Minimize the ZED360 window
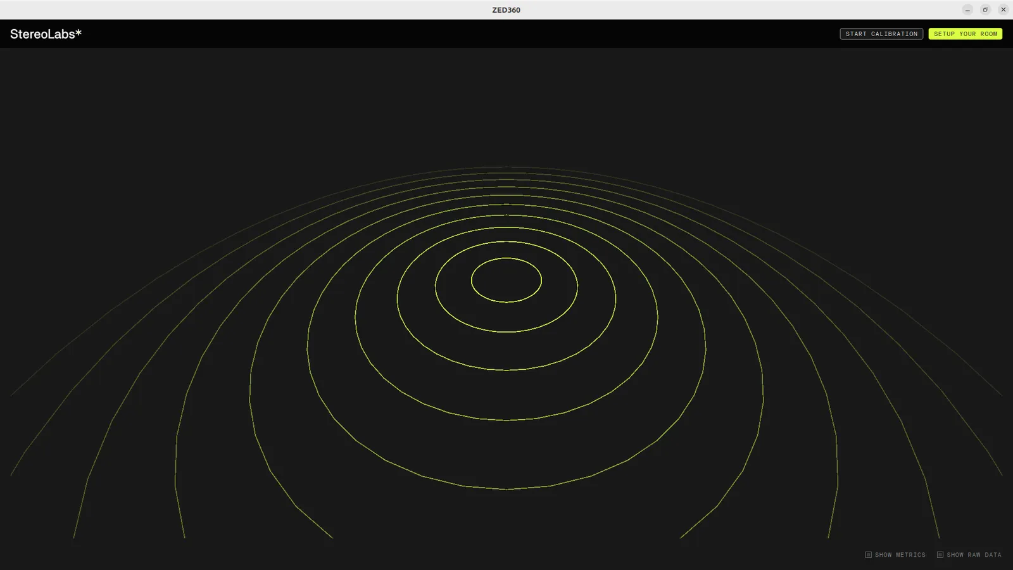This screenshot has height=570, width=1013. (x=967, y=9)
